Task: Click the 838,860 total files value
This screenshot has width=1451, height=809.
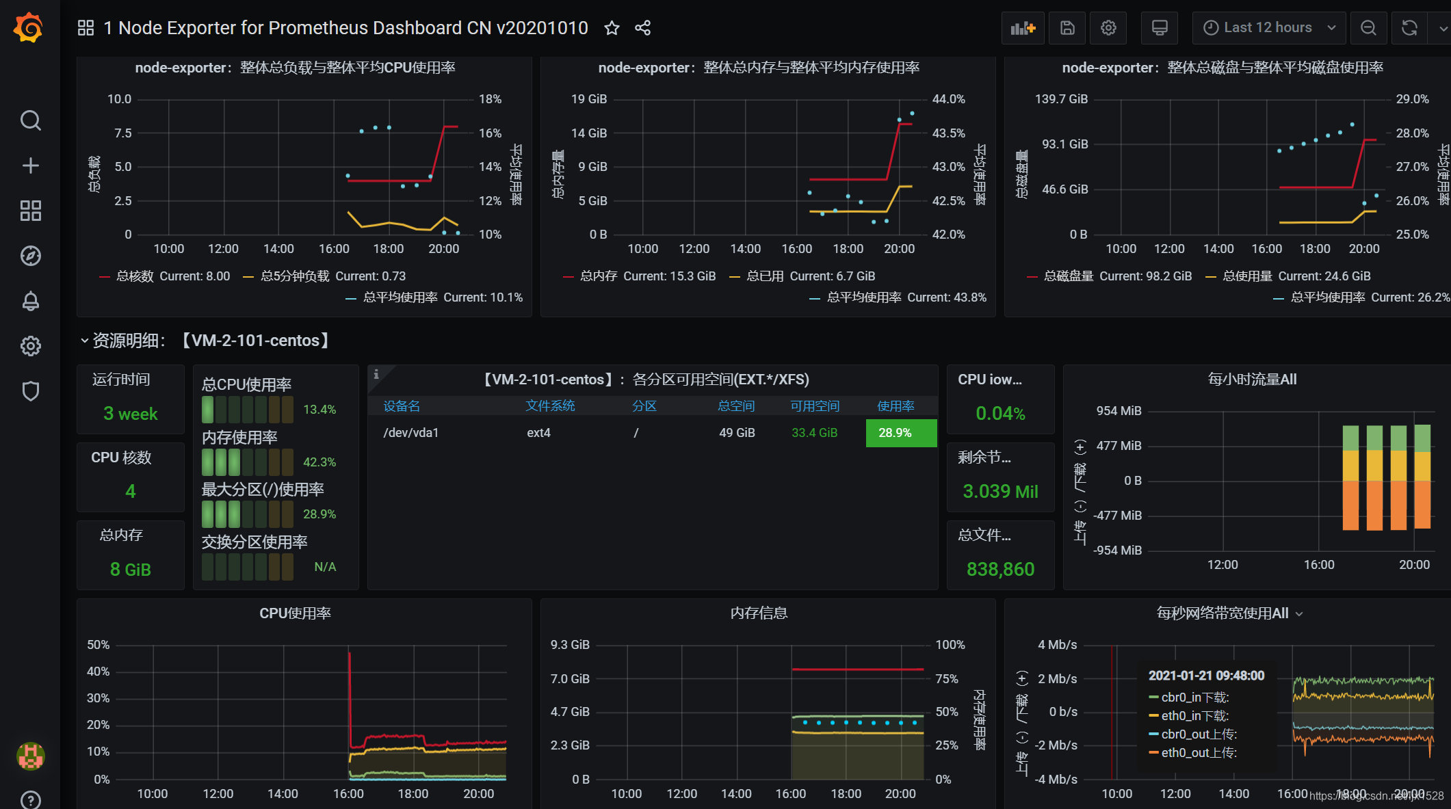Action: [1000, 569]
